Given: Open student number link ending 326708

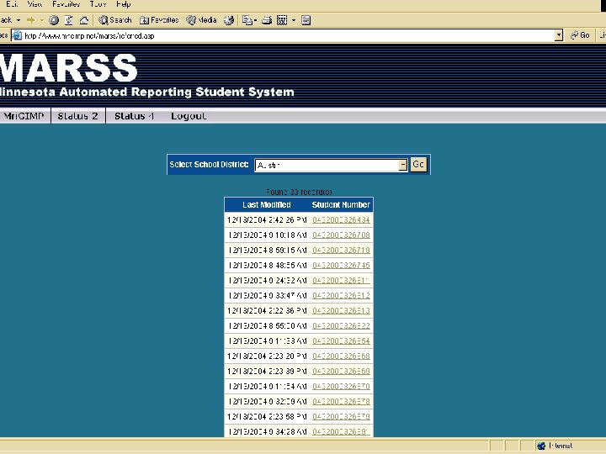Looking at the screenshot, I should click(341, 235).
